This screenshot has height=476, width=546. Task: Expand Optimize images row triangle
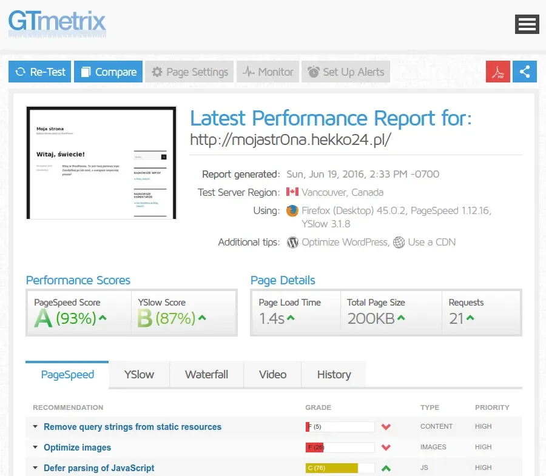click(x=35, y=447)
